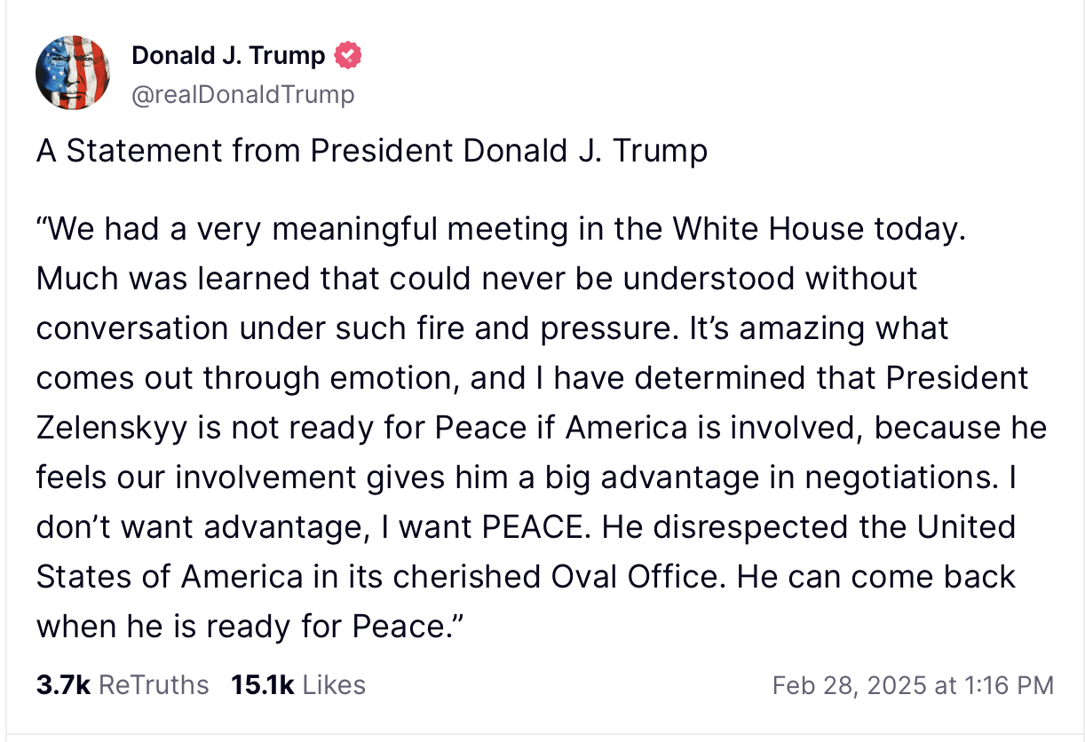View the 15.1k Likes list
Viewport: 1085px width, 742px height.
tap(298, 685)
